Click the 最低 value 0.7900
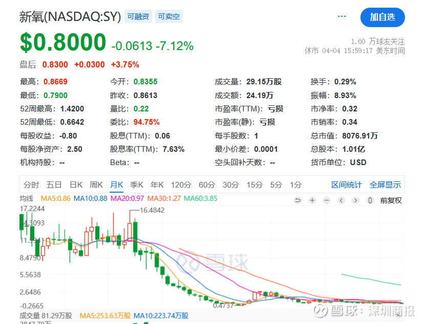 pos(55,96)
